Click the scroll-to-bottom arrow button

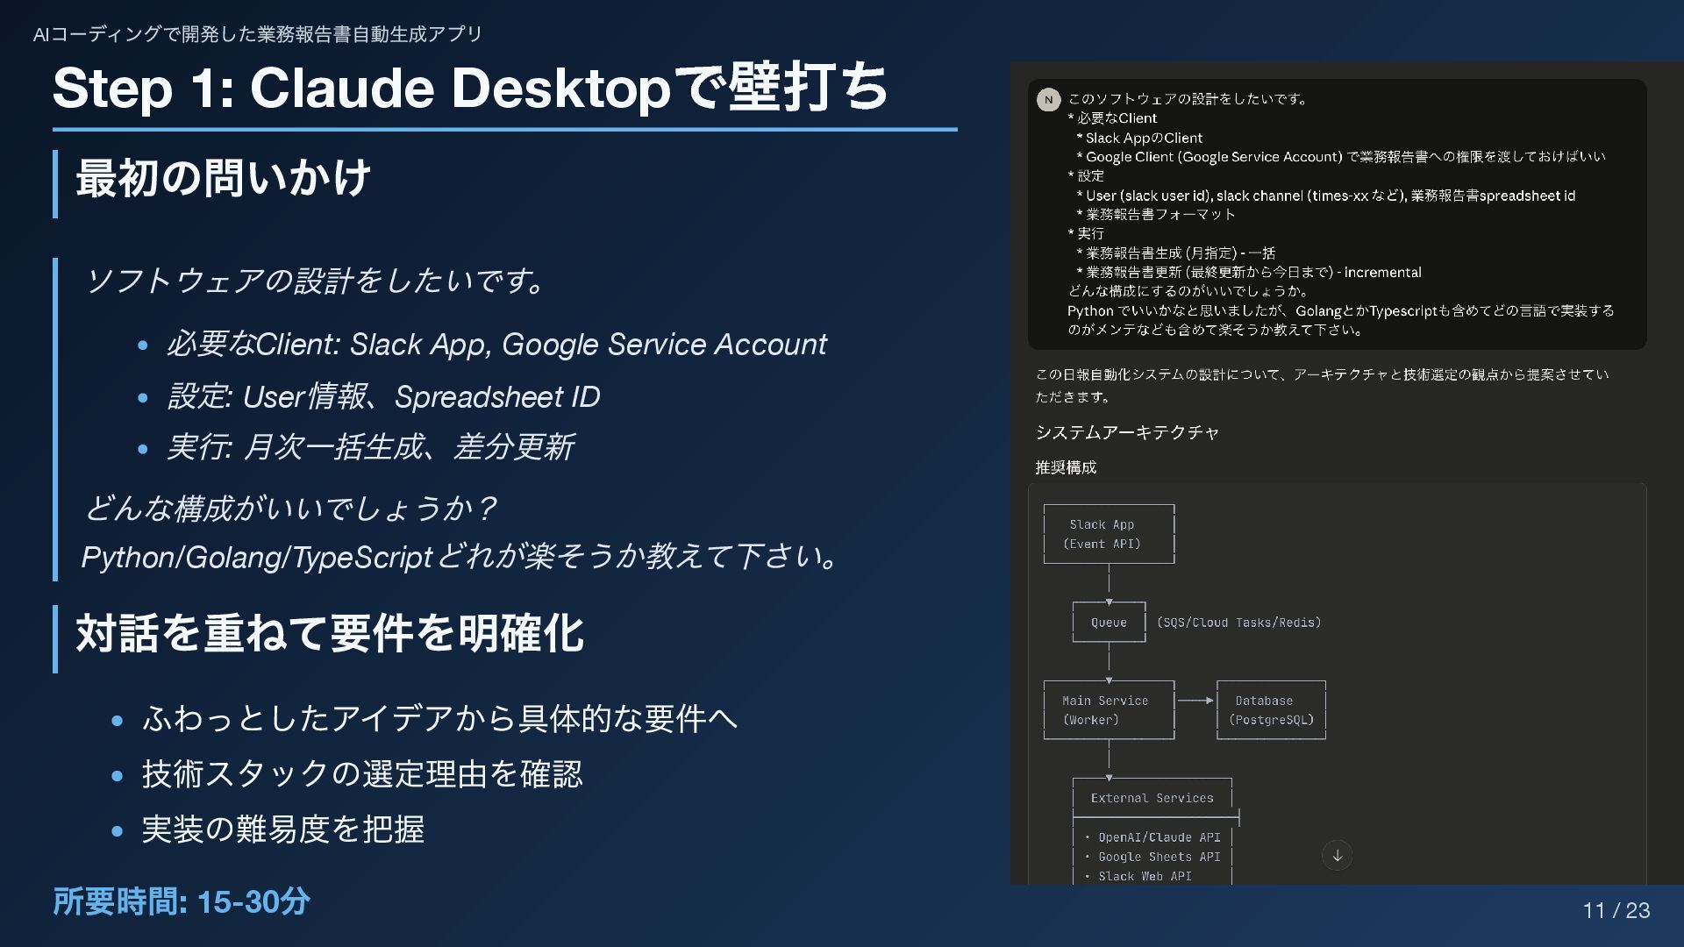coord(1337,855)
